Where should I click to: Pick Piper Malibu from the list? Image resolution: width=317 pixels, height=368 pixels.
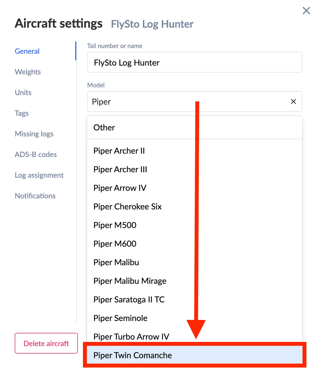[x=195, y=262]
